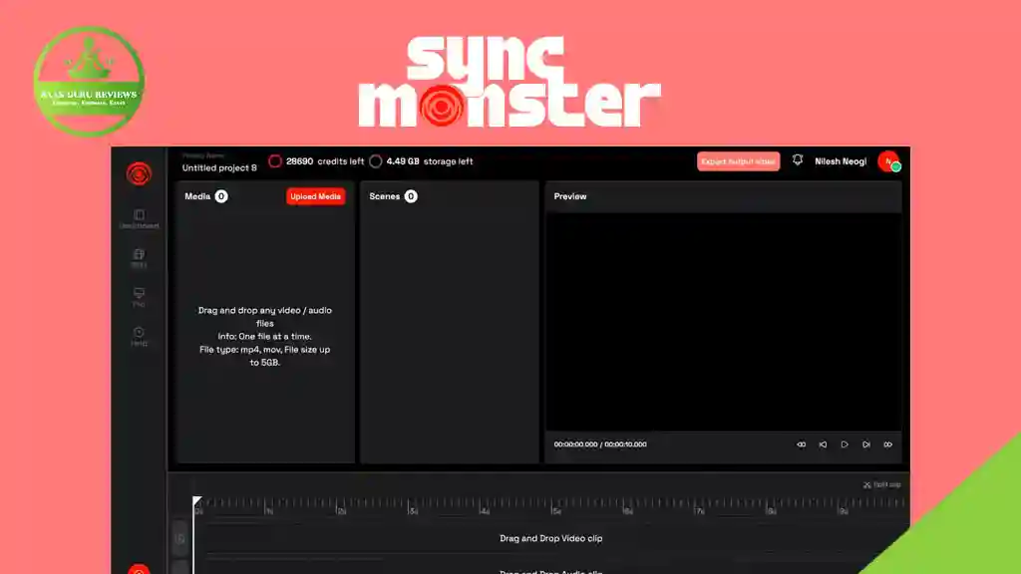Image resolution: width=1021 pixels, height=574 pixels.
Task: Click the storage left circle icon
Action: [376, 161]
